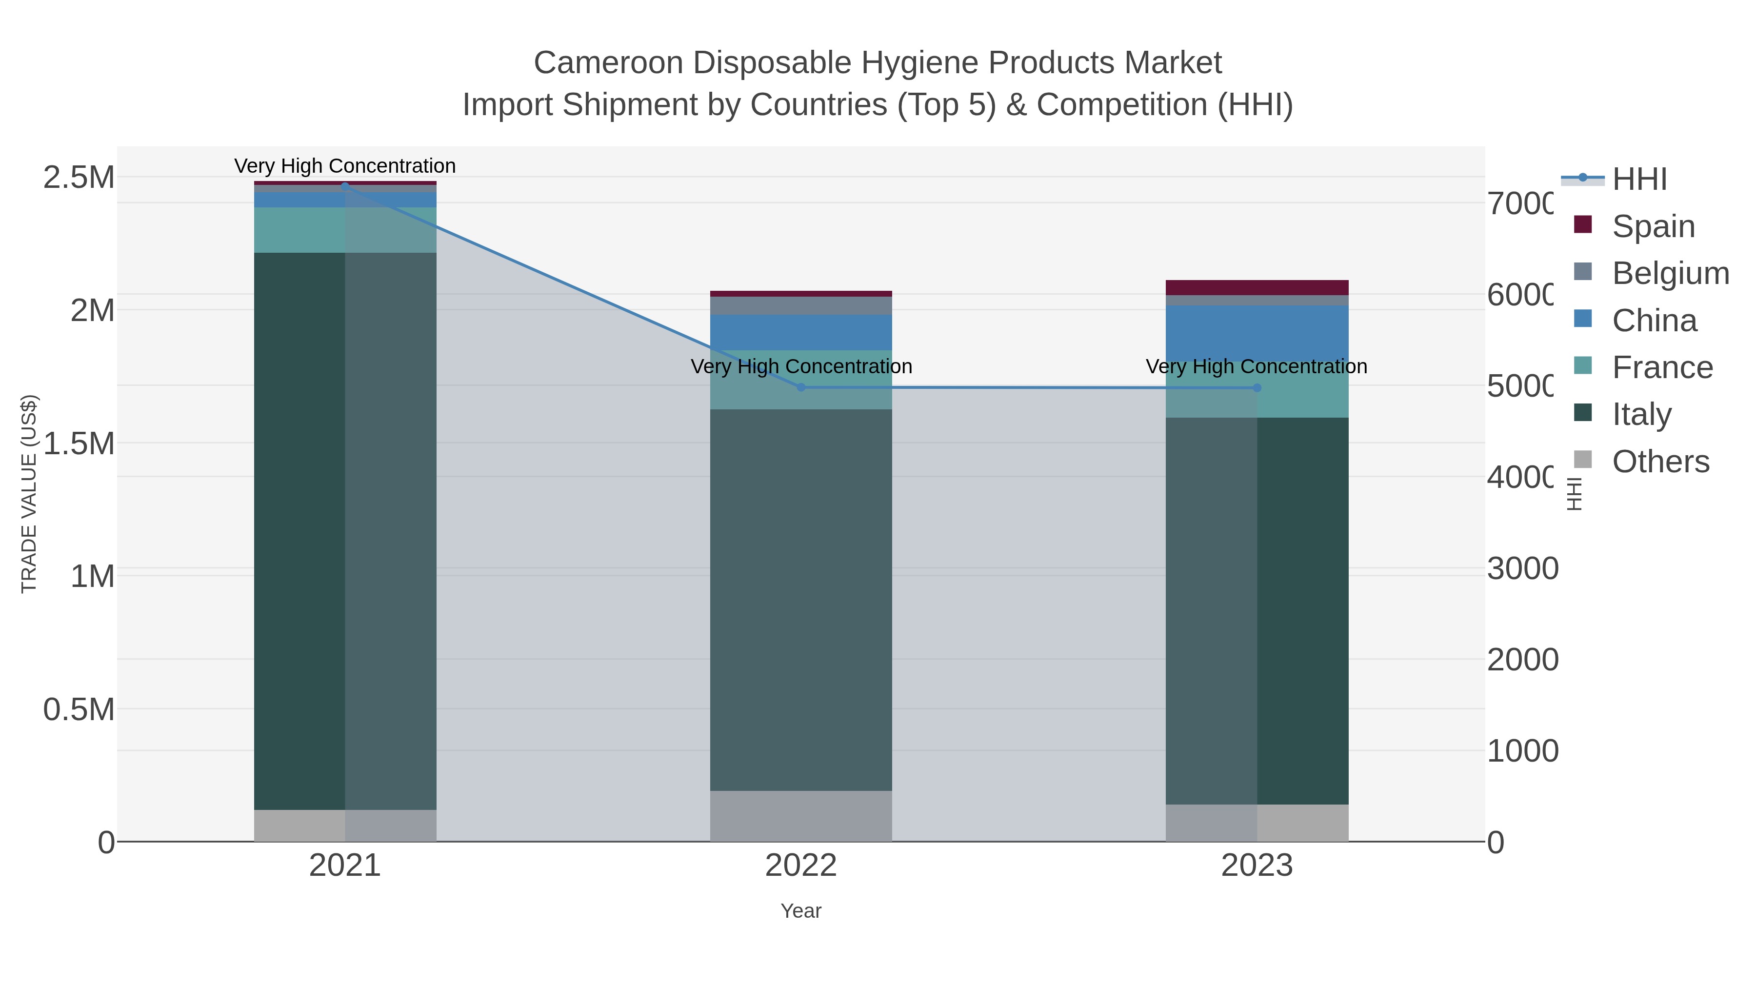This screenshot has height=988, width=1756.
Task: Click the 2023 China bar segment
Action: pyautogui.click(x=1257, y=333)
